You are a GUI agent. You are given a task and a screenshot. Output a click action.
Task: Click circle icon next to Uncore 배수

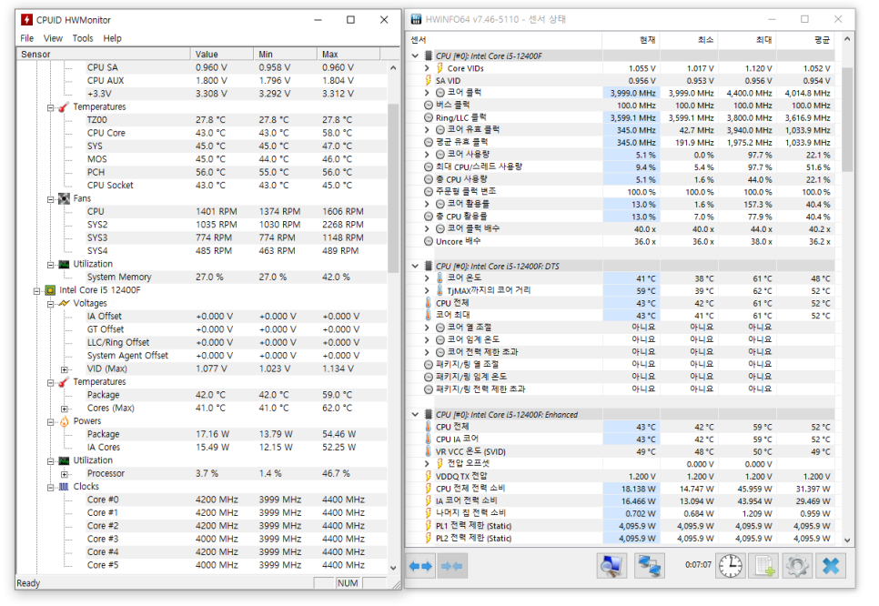429,241
